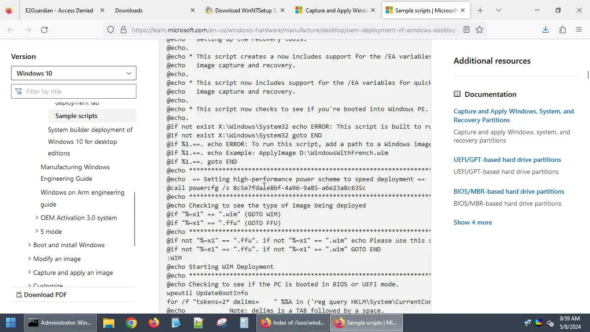Open tracking protection shield icon

(111, 30)
